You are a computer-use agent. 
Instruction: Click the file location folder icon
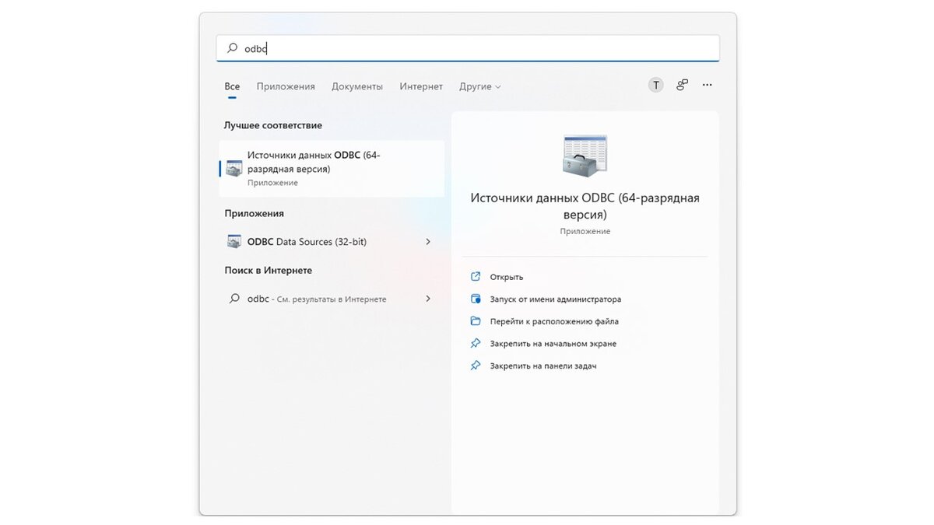[x=476, y=321]
